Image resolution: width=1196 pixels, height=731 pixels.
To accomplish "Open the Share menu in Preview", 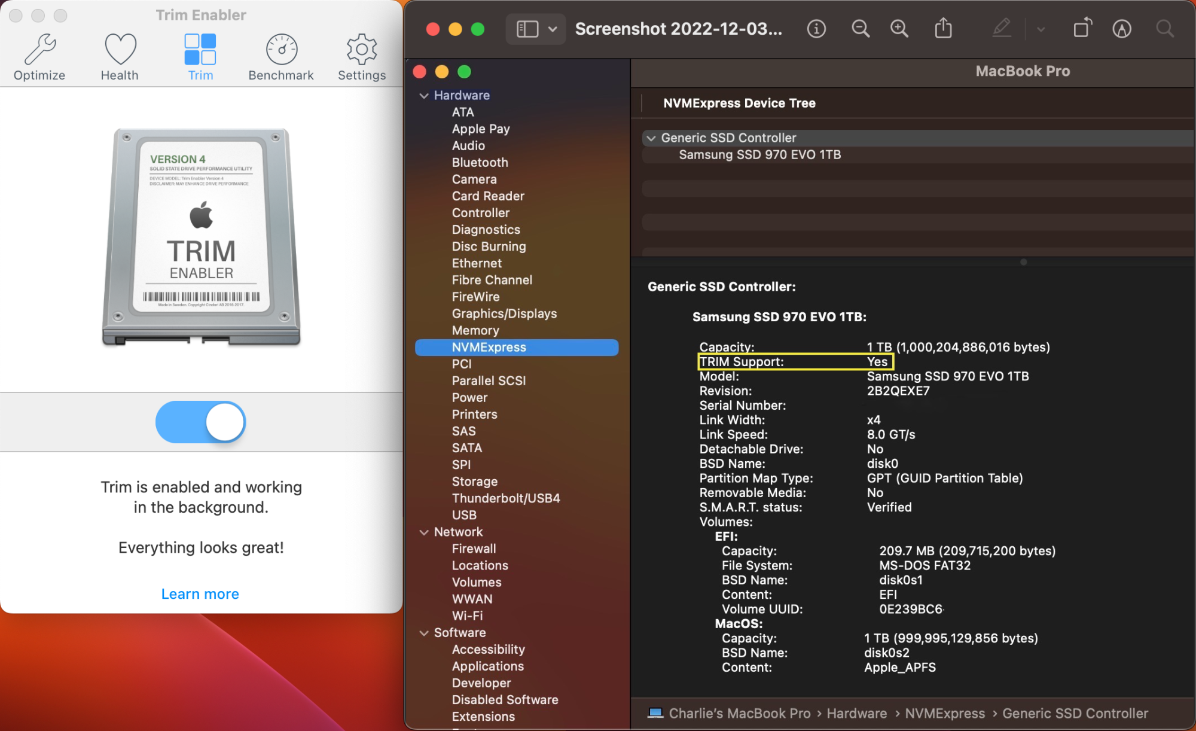I will (944, 28).
